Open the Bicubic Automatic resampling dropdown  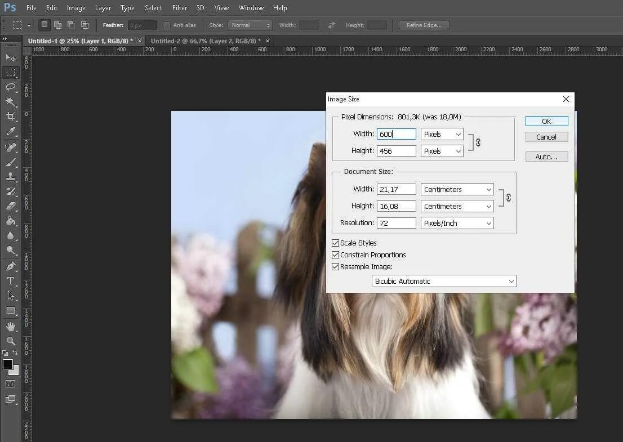(x=444, y=281)
